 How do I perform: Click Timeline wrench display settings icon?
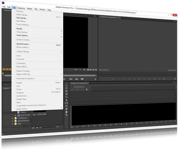[x=87, y=90]
